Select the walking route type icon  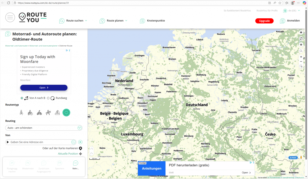pyautogui.click(x=21, y=113)
